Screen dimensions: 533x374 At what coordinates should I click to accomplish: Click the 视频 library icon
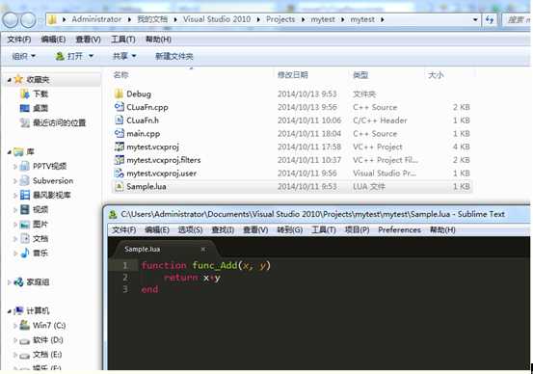click(25, 209)
